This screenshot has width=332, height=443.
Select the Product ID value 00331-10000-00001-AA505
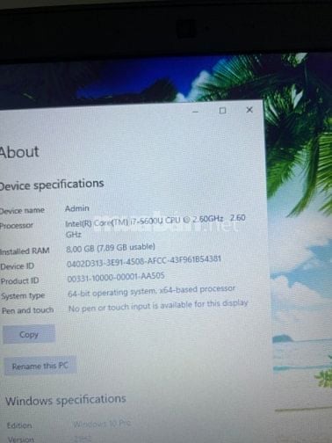[116, 277]
